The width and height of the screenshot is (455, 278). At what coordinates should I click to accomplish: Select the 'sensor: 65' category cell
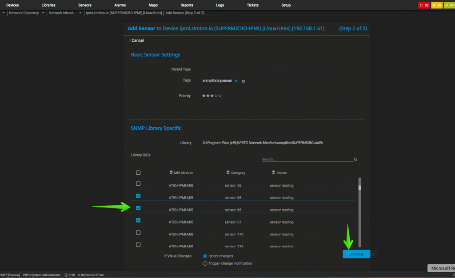(233, 197)
